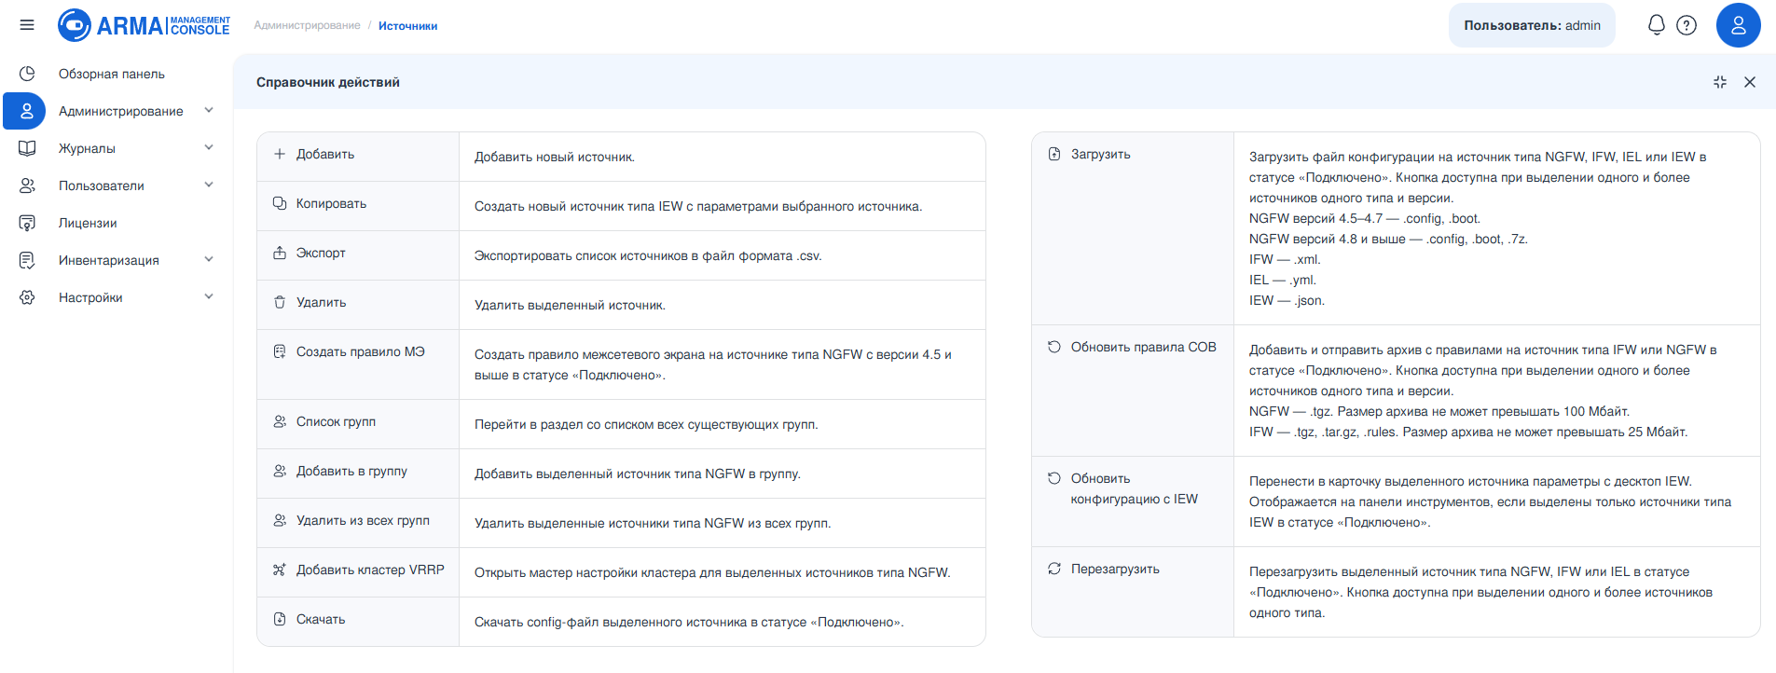
Task: Click the Загрузить action label
Action: click(x=1100, y=154)
